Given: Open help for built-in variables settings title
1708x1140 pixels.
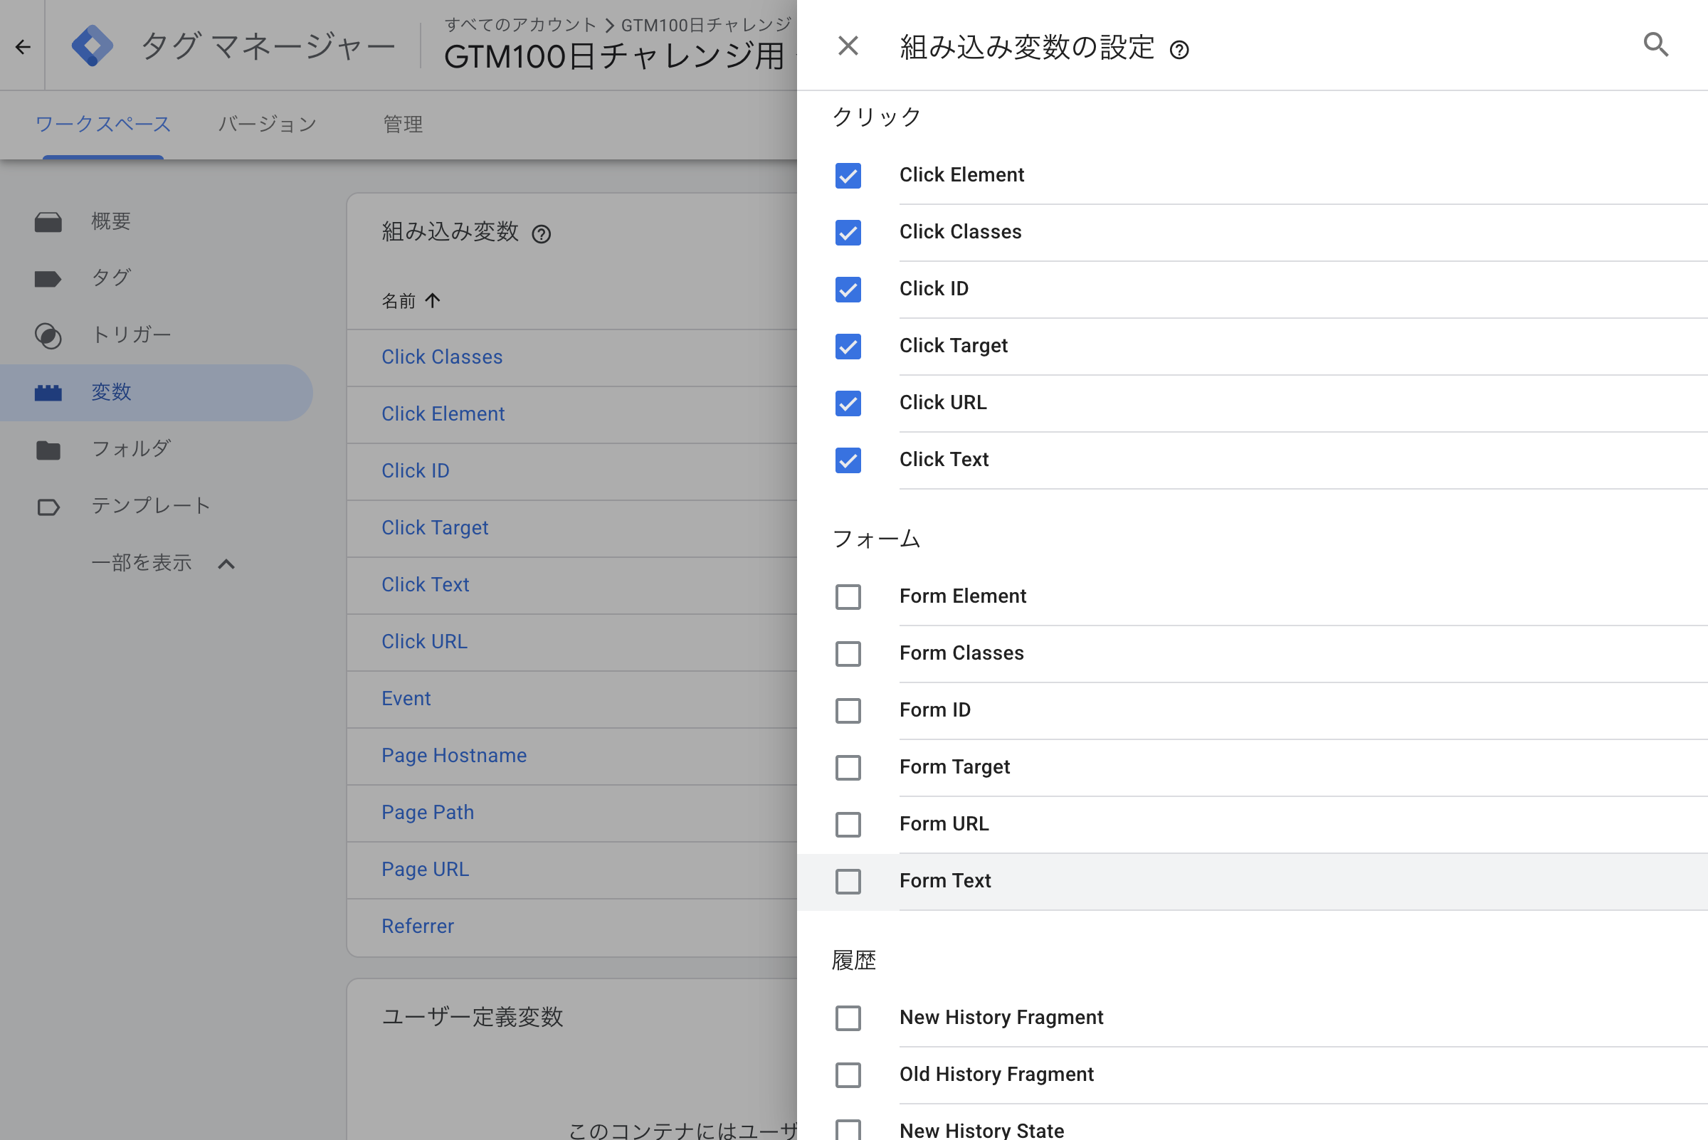Looking at the screenshot, I should click(x=1179, y=49).
